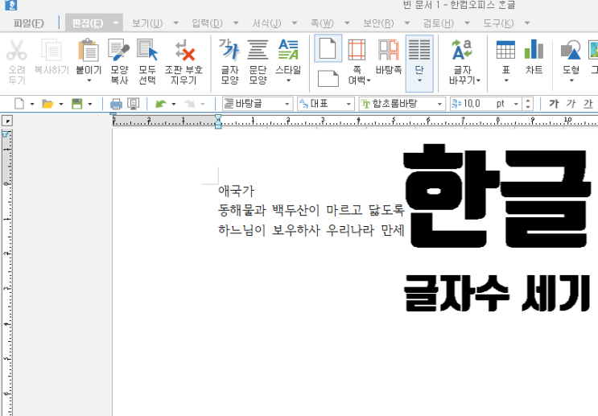Open the 입력(D) menu
This screenshot has width=598, height=416.
[x=207, y=23]
